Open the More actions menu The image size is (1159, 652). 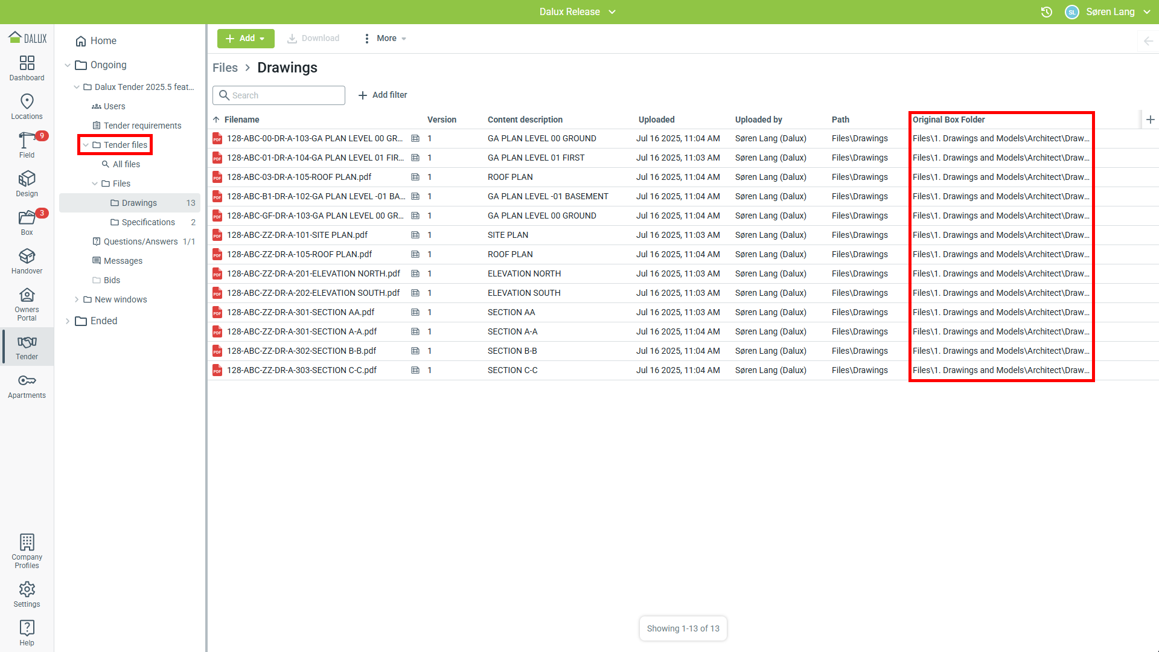pyautogui.click(x=385, y=39)
